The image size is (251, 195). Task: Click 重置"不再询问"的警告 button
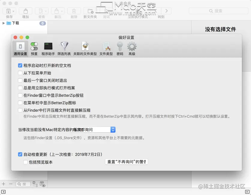[x=127, y=162]
